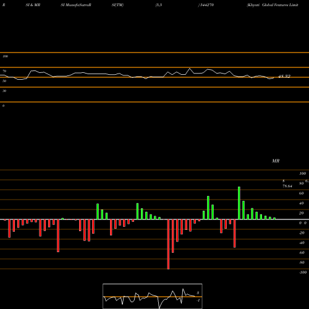309x309 pixels.
Task: Click the MR axis label -60
Action: (x=302, y=253)
